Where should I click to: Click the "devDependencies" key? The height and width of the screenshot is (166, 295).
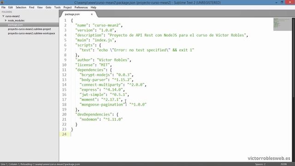click(x=94, y=114)
